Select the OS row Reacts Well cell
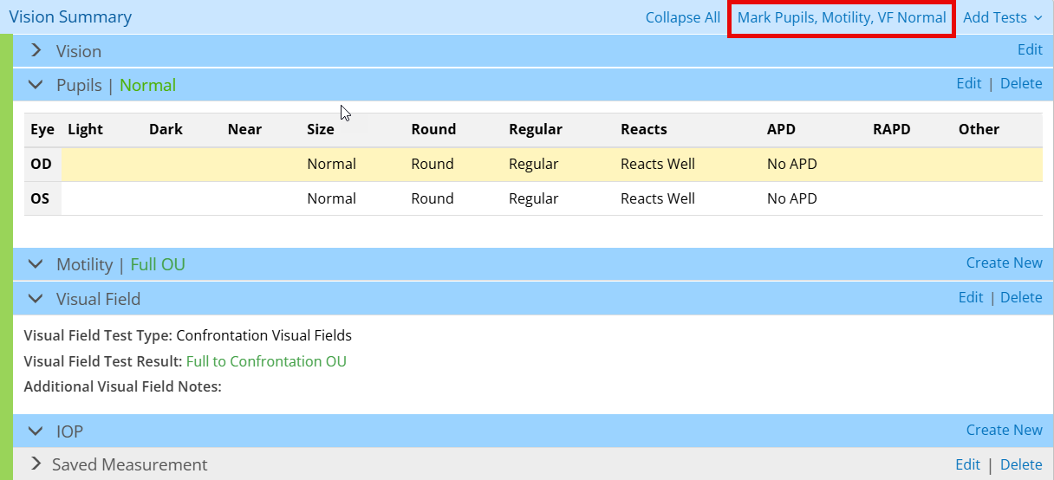Image resolution: width=1054 pixels, height=480 pixels. click(657, 198)
